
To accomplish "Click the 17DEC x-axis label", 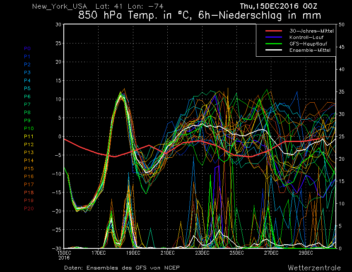I will pos(99,253).
